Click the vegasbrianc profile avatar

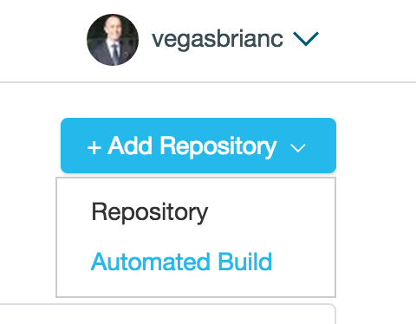113,40
